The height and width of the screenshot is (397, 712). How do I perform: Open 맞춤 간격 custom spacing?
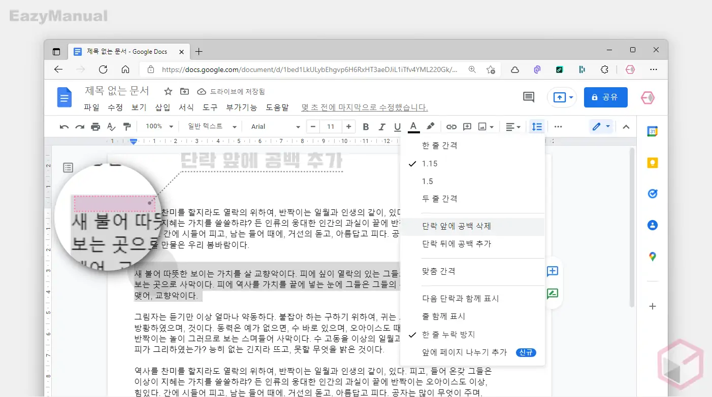coord(472,271)
